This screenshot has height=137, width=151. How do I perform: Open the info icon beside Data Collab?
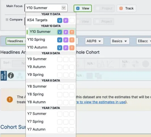click(x=11, y=75)
